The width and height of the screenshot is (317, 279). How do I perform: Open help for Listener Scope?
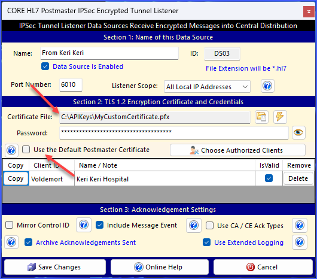pos(267,86)
